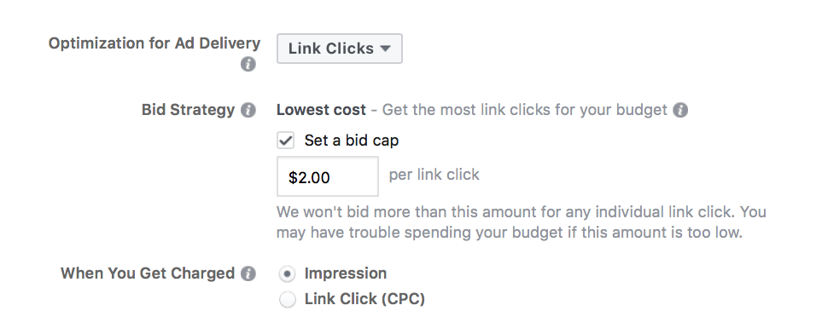Click the 'Optimization for Ad Delivery' label

point(155,43)
